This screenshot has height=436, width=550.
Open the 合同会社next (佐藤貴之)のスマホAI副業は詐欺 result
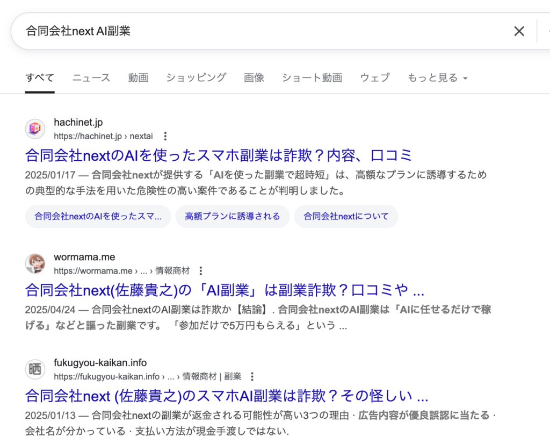tap(227, 396)
